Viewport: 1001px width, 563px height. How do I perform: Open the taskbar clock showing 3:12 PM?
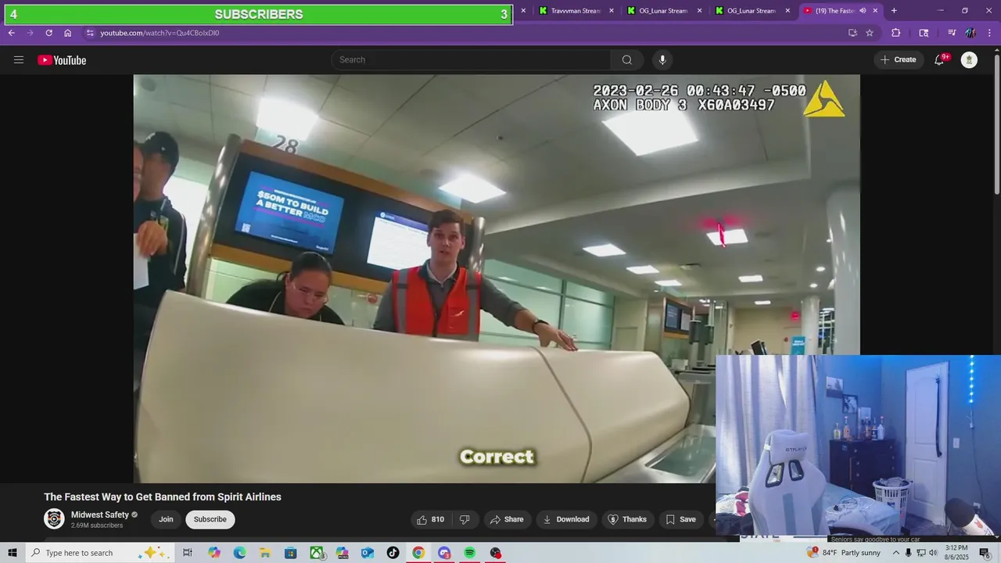[956, 553]
